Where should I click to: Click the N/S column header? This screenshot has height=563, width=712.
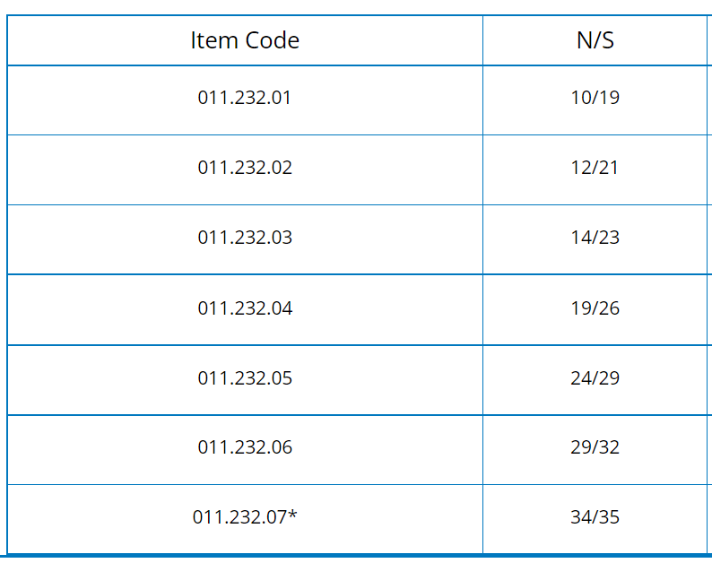pos(595,40)
